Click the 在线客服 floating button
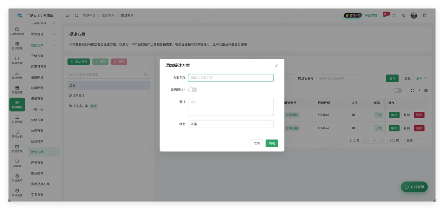This screenshot has width=444, height=210. 414,187
